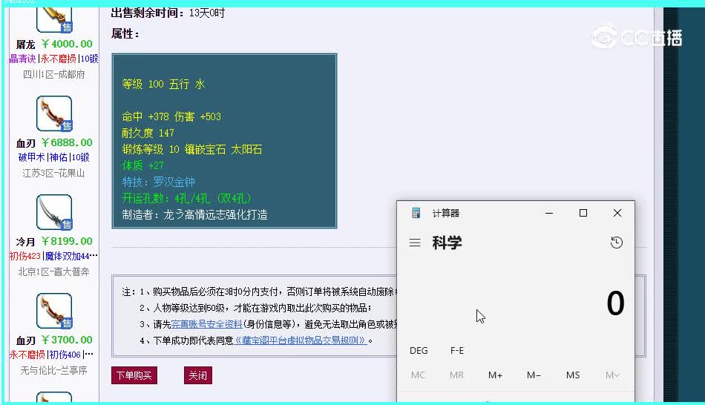Expand the M memory list dropdown
Viewport: 705px width, 405px height.
tap(612, 375)
